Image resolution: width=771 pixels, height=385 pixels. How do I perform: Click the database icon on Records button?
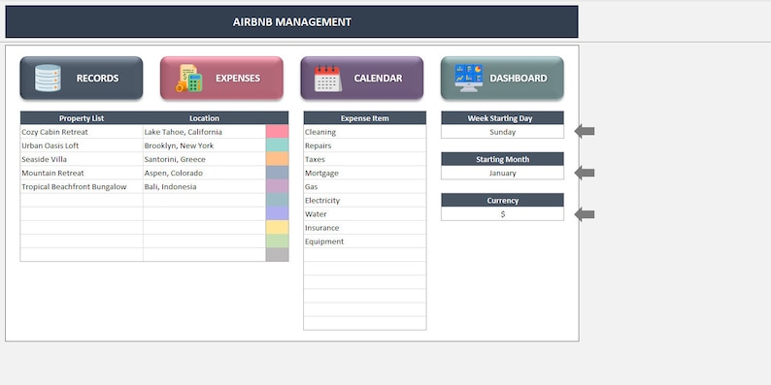tap(48, 79)
